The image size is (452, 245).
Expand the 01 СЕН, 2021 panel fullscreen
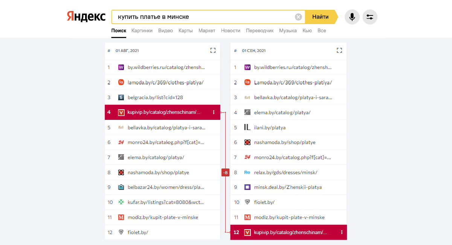[339, 51]
